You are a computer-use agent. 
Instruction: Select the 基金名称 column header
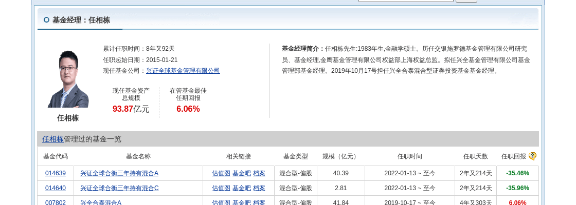[x=138, y=156]
